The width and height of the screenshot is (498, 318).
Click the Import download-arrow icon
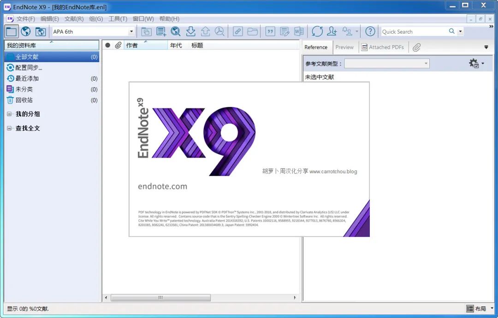190,31
